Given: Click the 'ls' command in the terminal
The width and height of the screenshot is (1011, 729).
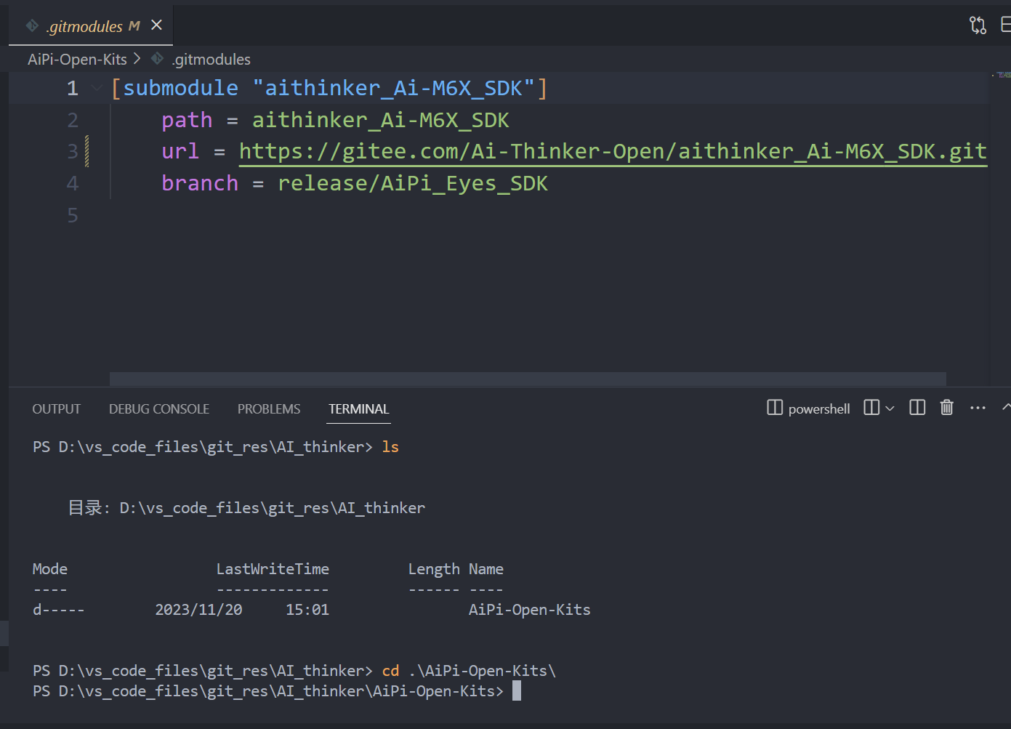Looking at the screenshot, I should [x=390, y=447].
